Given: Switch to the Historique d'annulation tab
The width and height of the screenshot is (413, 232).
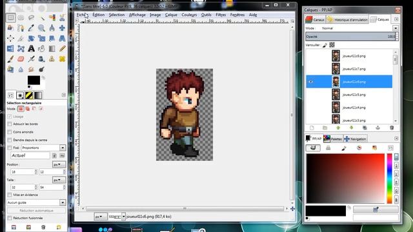Looking at the screenshot, I should [348, 19].
